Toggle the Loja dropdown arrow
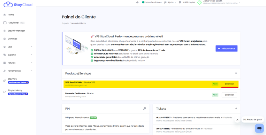The width and height of the screenshot is (266, 135). click(32, 47)
